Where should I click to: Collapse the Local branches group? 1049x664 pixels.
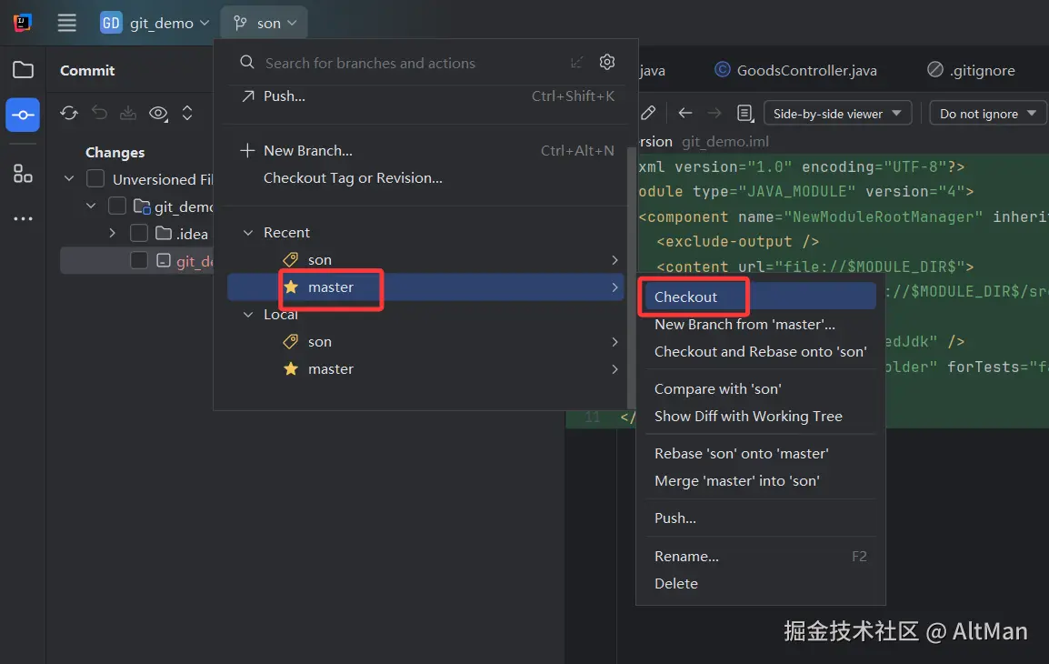[248, 315]
